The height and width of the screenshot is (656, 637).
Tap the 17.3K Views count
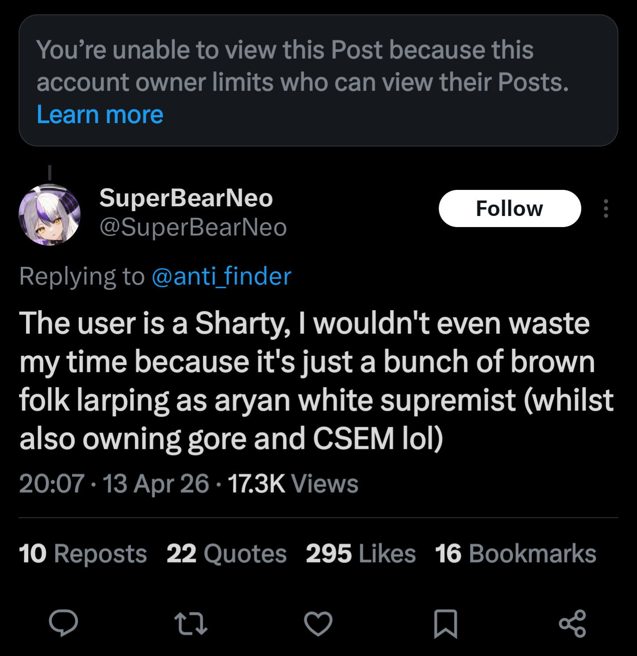click(x=293, y=483)
